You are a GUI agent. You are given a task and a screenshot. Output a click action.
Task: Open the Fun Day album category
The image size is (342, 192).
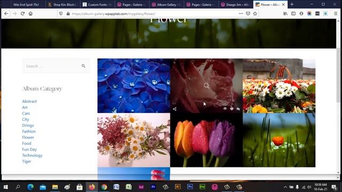pos(29,149)
